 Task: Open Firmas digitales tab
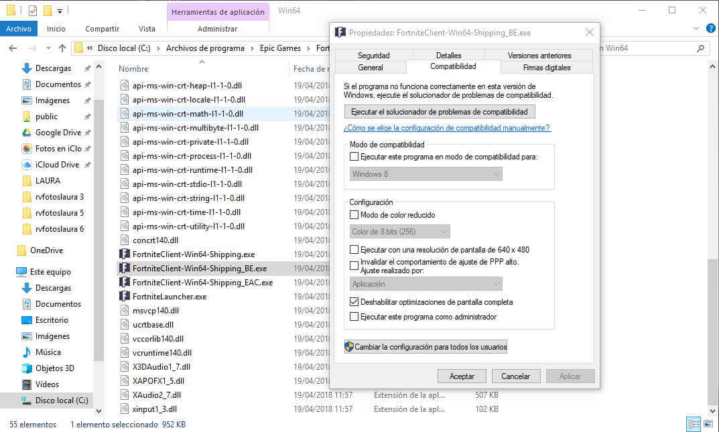coord(547,68)
